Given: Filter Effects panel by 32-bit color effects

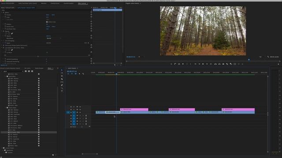Looking at the screenshot, I should pos(29,71).
